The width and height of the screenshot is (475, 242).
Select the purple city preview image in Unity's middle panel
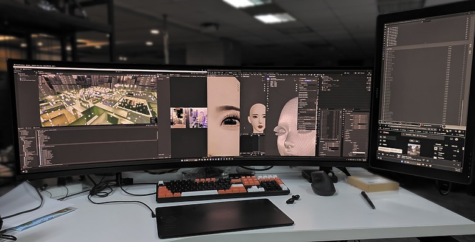pos(199,118)
